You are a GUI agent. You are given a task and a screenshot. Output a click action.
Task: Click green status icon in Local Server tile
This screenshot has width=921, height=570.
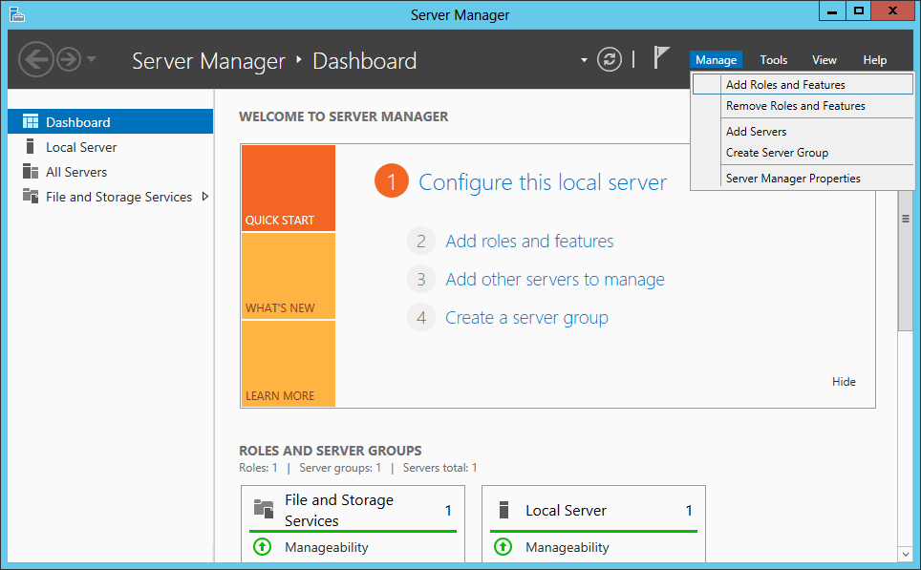[503, 546]
